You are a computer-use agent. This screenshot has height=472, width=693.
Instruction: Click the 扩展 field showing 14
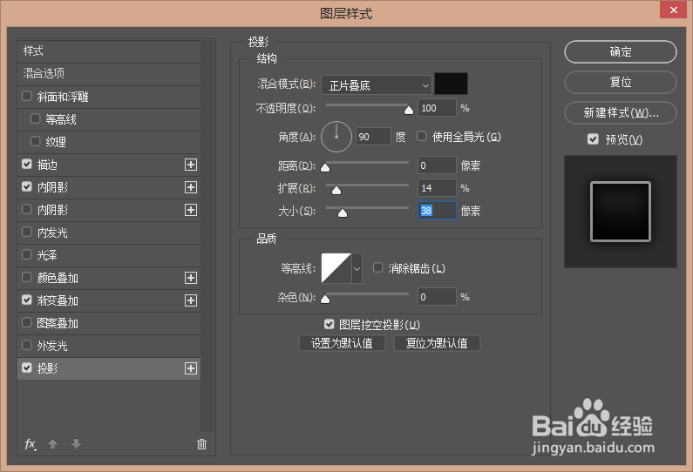click(x=437, y=187)
